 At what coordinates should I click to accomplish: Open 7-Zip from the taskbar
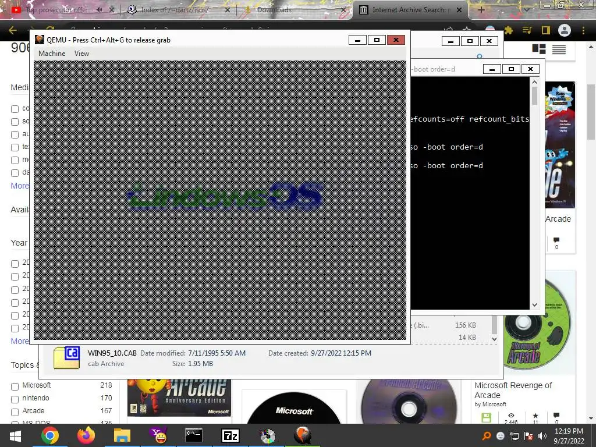(x=230, y=435)
